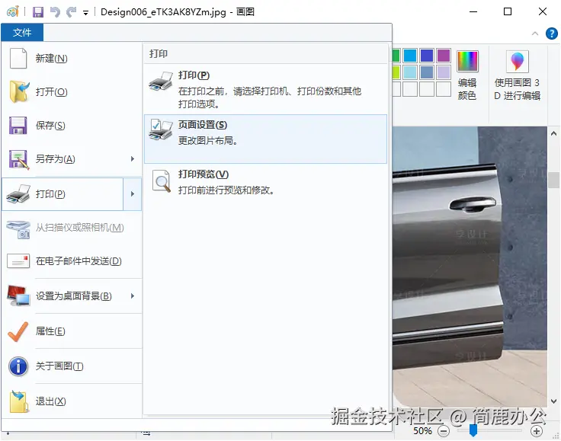Open 属性(E) image properties
This screenshot has width=561, height=441.
pos(72,331)
